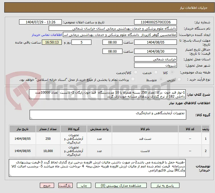Click the price validity 08:00 time field
Viewport: 215px width, 193px height.
[x=112, y=52]
